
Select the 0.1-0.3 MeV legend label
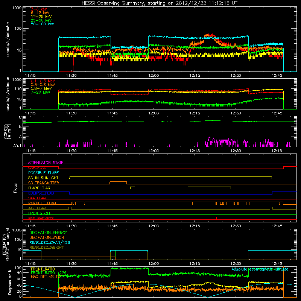tap(43, 81)
